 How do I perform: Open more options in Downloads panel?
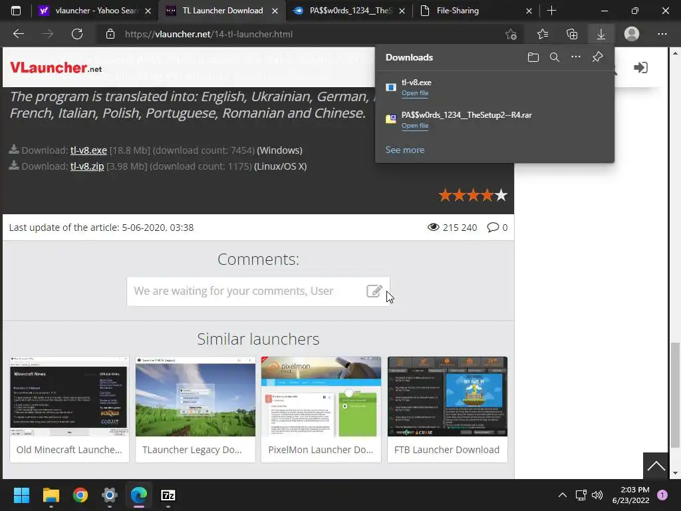(x=576, y=57)
